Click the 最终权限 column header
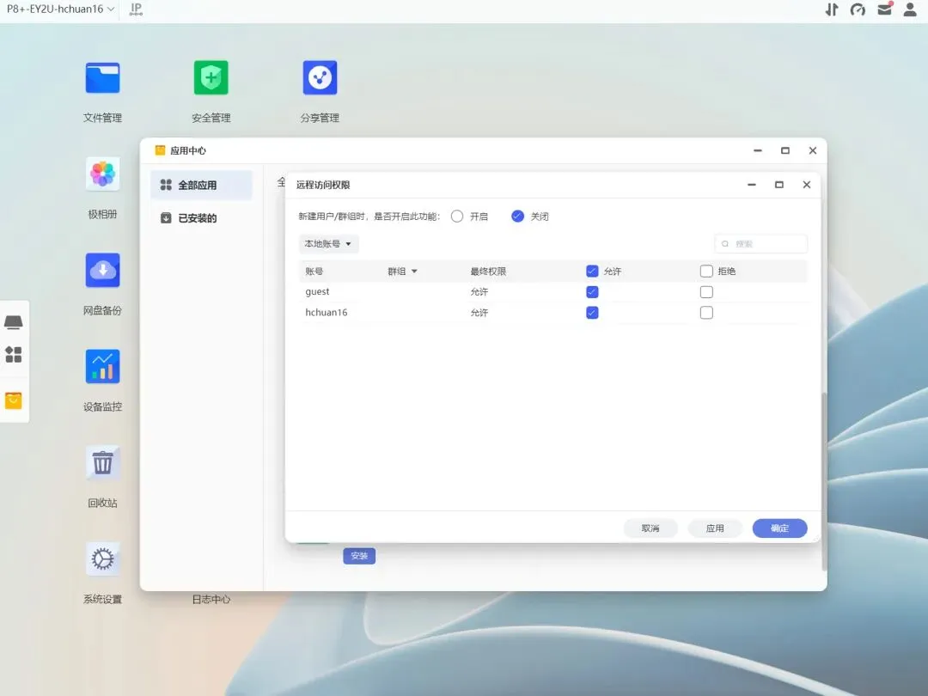Screen dimensions: 928x696 pos(488,271)
